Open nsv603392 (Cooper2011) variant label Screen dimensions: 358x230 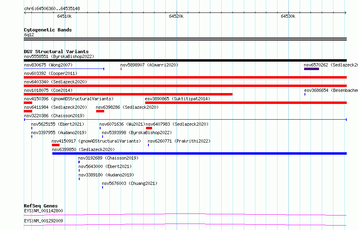51,73
